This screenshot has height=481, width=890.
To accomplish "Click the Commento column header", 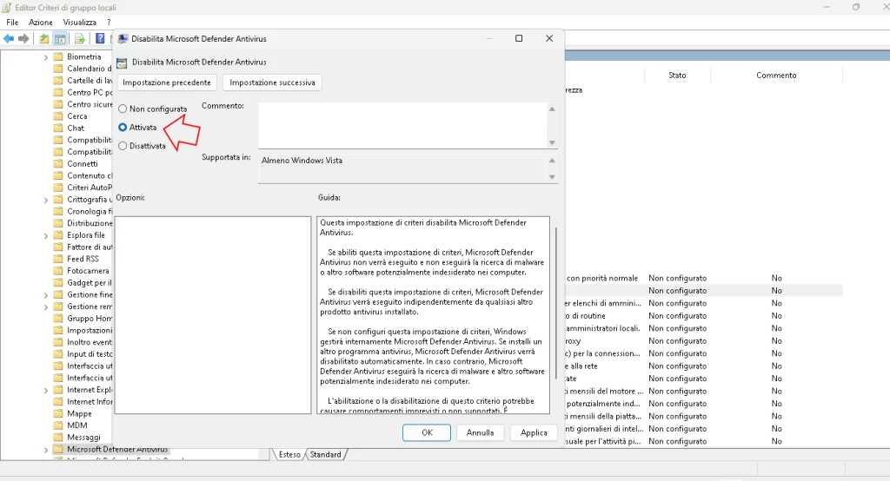I will click(x=776, y=75).
